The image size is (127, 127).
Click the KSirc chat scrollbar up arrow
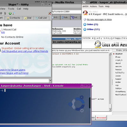click(x=110, y=54)
